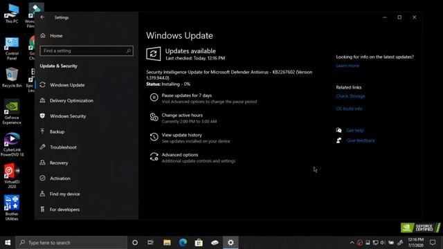Go back using the Settings back arrow
This screenshot has height=249, width=443.
click(42, 17)
